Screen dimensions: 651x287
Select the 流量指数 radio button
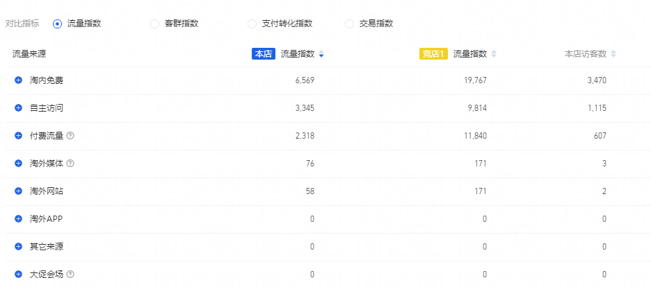coord(57,24)
